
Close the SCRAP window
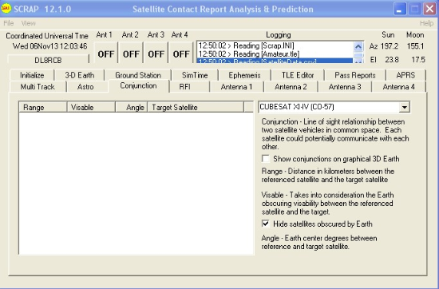click(x=429, y=9)
